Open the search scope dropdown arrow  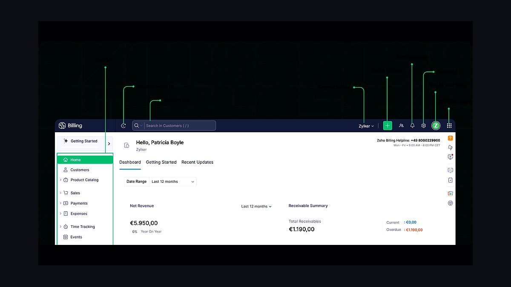coord(141,126)
